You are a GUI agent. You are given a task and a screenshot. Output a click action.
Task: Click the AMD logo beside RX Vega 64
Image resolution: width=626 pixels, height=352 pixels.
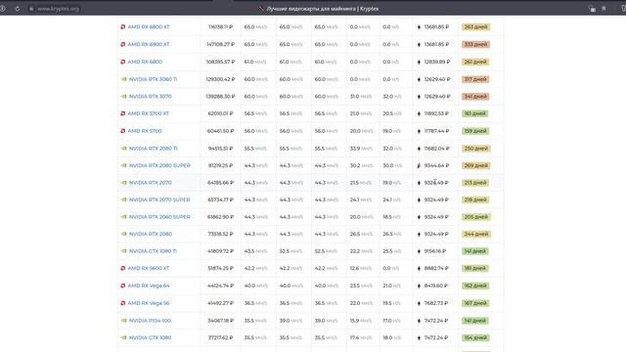point(123,286)
